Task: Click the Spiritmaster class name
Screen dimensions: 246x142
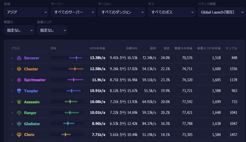Action: [35, 80]
